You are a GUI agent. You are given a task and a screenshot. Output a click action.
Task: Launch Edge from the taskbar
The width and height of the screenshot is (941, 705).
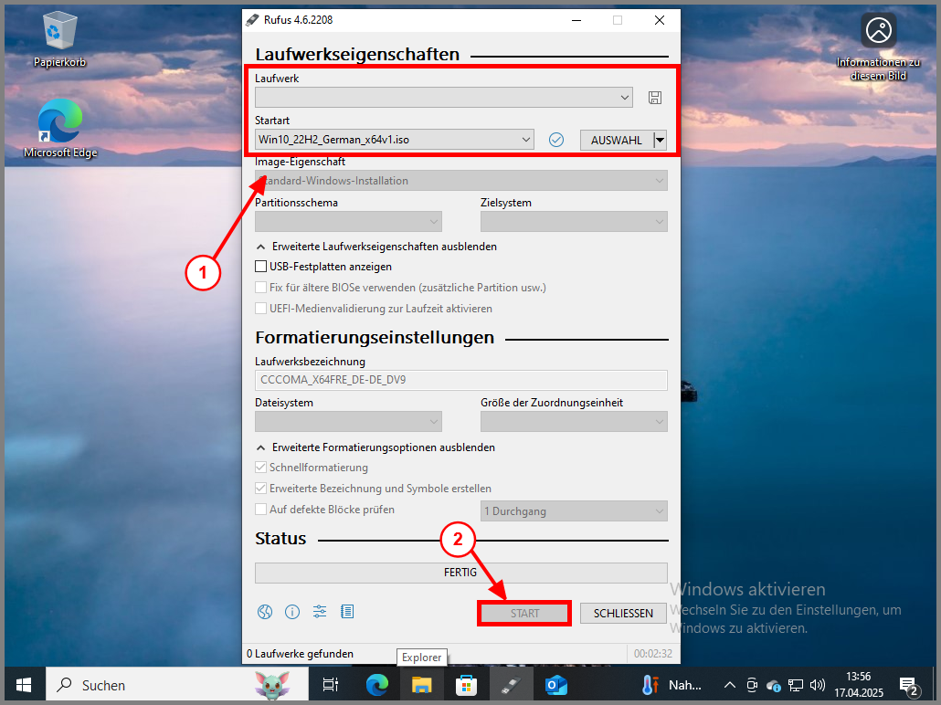377,685
